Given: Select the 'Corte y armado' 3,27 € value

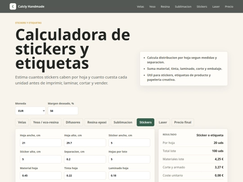Looking at the screenshot, I should (219, 167).
